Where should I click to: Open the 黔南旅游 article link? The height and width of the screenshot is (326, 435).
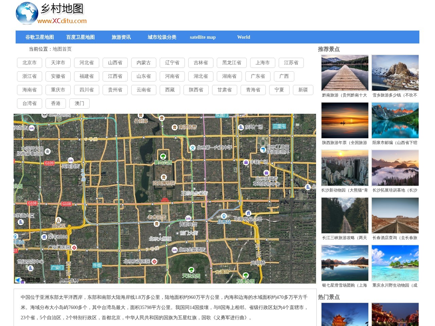tap(345, 95)
